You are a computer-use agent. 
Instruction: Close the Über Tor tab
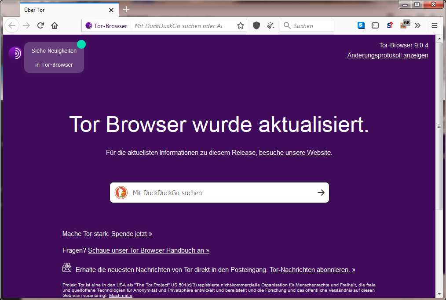(x=111, y=10)
